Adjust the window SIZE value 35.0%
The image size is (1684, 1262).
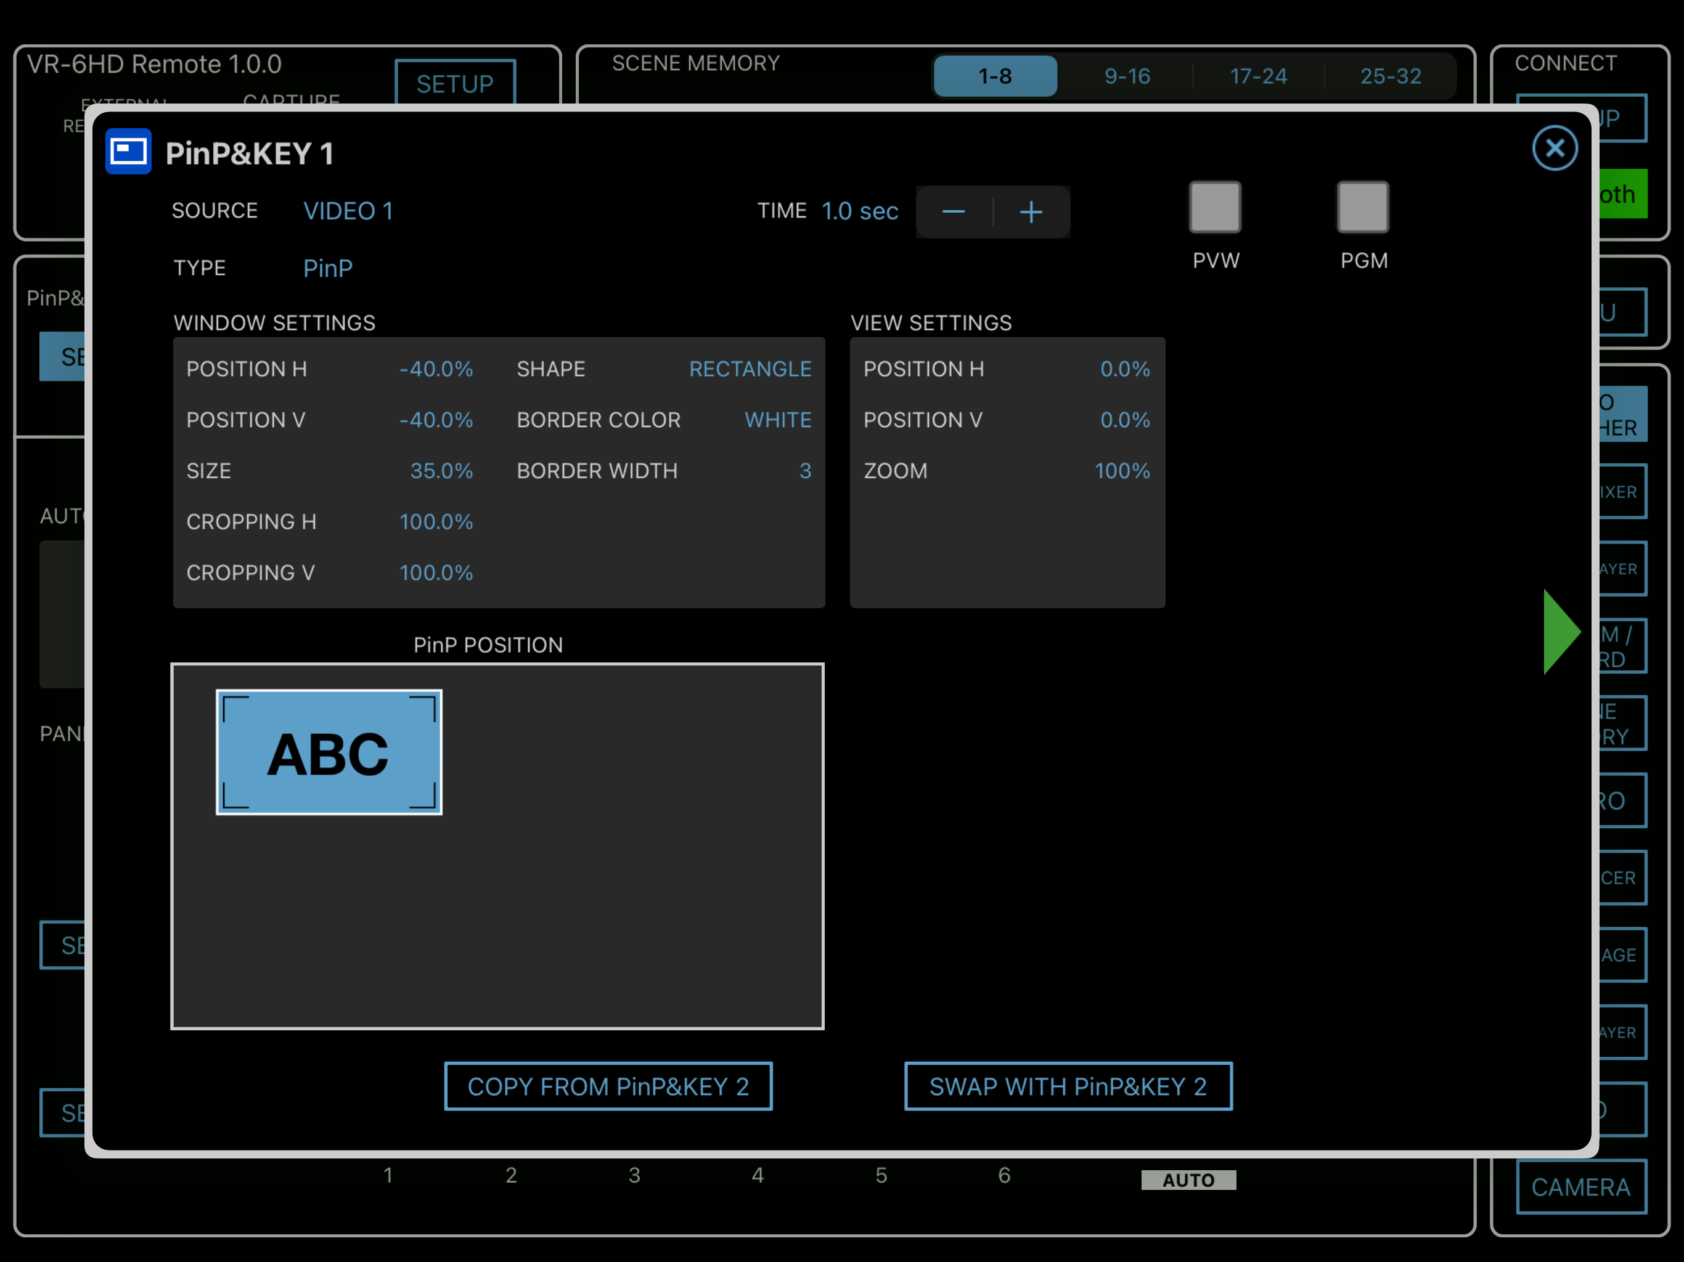(441, 471)
